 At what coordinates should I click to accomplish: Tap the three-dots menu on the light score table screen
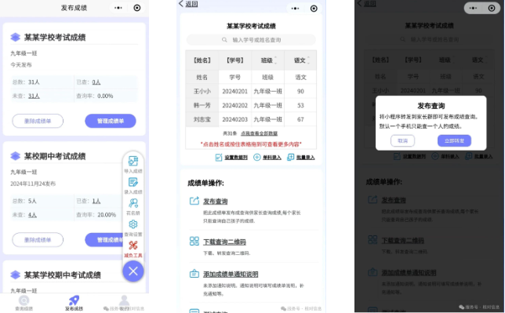(x=295, y=9)
